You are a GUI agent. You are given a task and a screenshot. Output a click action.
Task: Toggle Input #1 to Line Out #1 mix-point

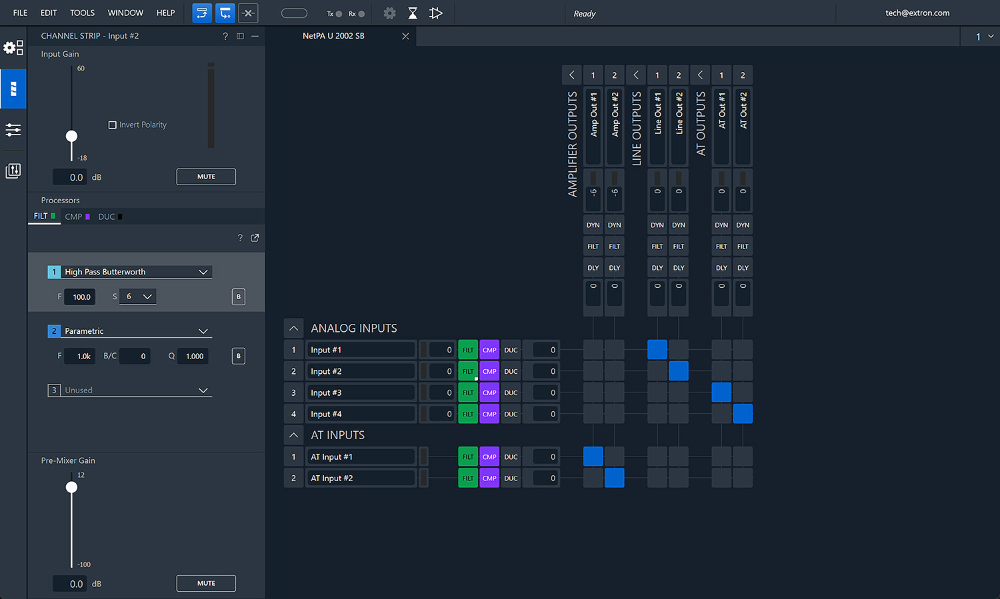click(x=657, y=350)
